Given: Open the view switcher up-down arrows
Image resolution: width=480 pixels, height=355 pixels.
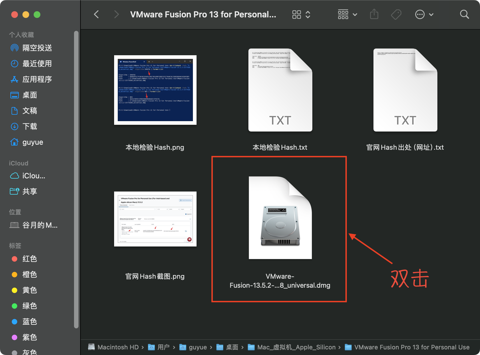Looking at the screenshot, I should click(x=308, y=14).
